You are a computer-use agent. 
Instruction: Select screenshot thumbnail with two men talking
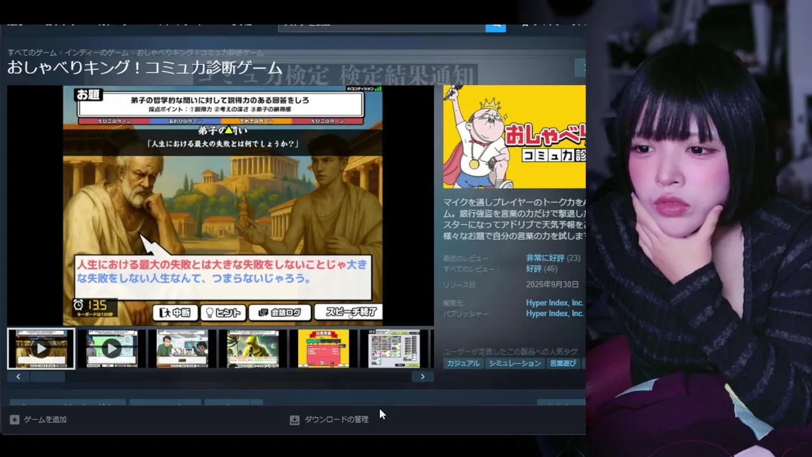point(182,348)
